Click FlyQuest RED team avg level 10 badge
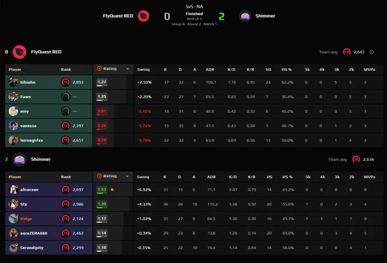Viewport: 387px width, 263px height. [x=347, y=52]
